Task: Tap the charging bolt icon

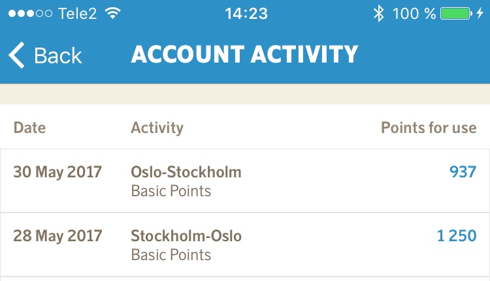Action: [480, 13]
